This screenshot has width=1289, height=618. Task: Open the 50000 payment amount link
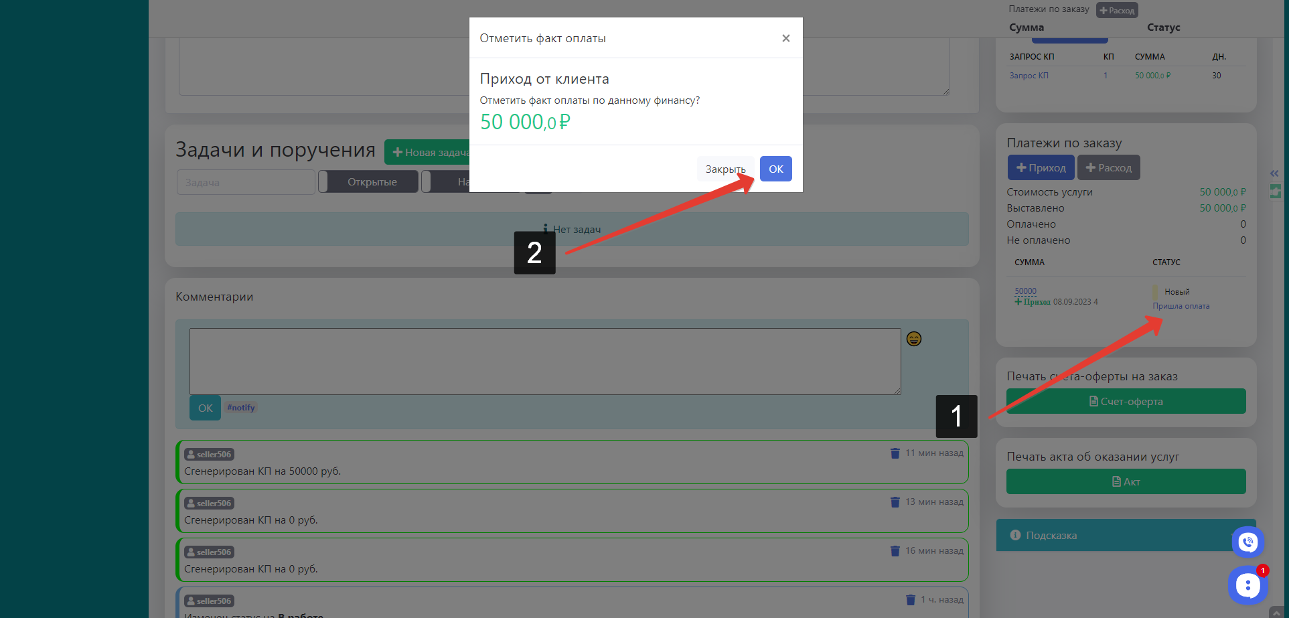1025,291
